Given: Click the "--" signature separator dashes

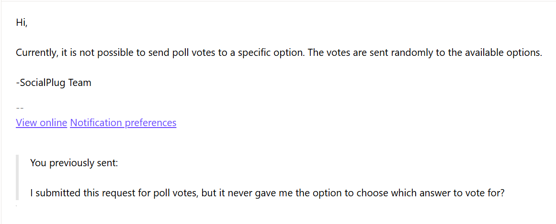Looking at the screenshot, I should (20, 108).
